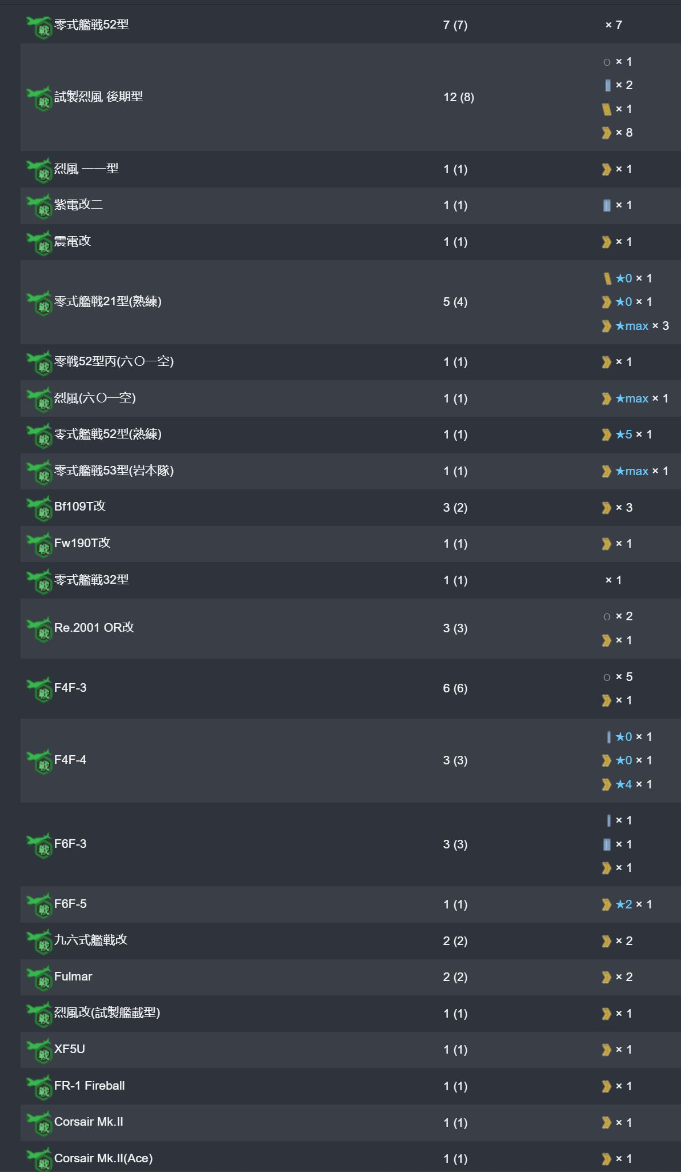Select the ★2 label in the F6F-5 row
Viewport: 681px width, 1172px height.
point(624,904)
